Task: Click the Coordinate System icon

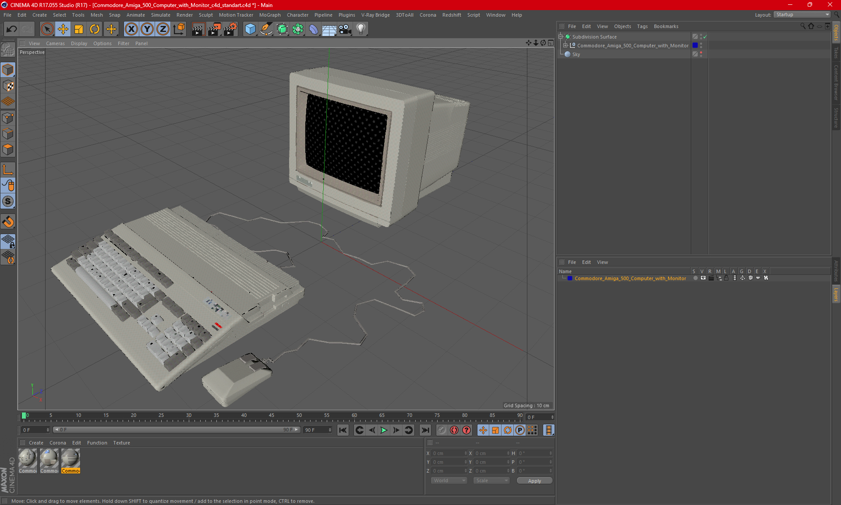Action: 179,29
